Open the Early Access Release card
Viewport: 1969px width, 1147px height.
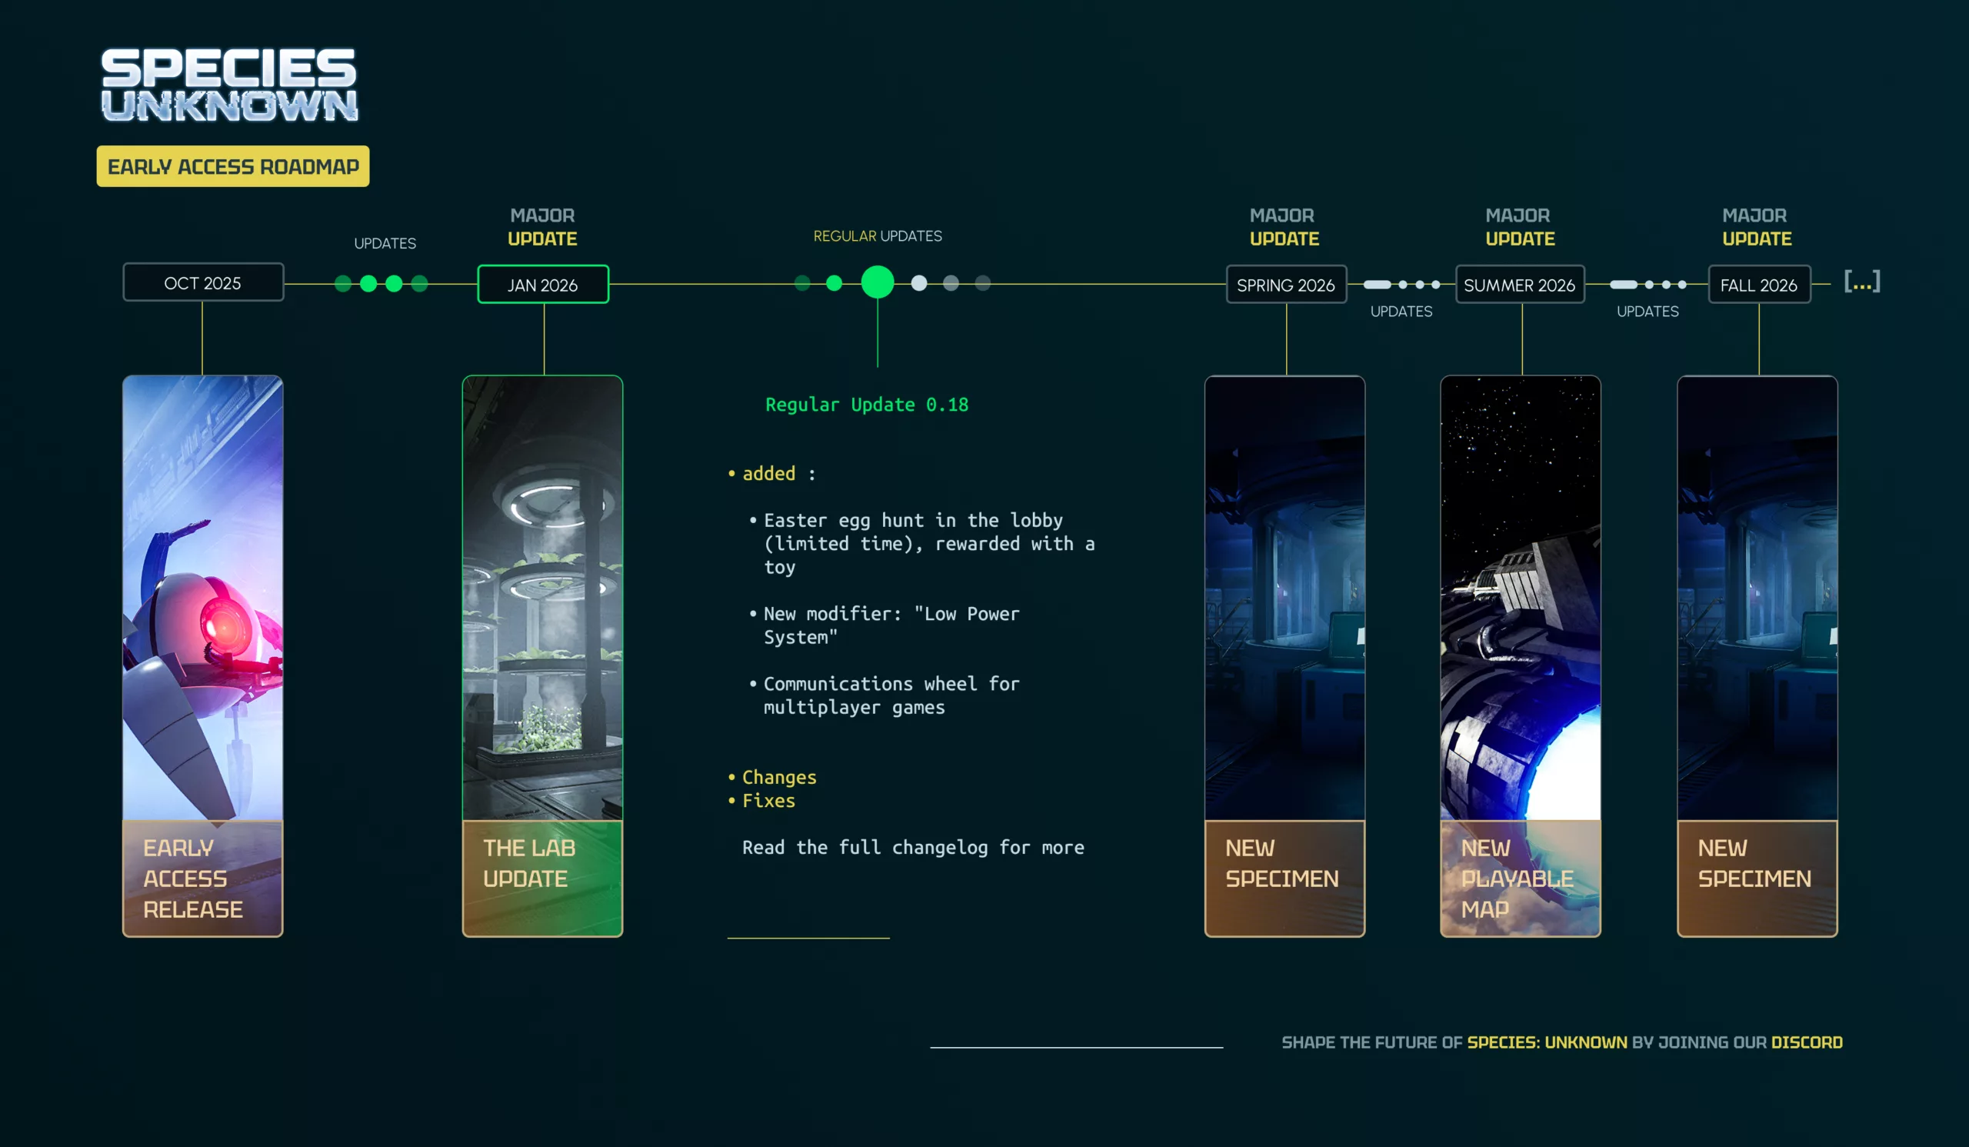point(203,656)
